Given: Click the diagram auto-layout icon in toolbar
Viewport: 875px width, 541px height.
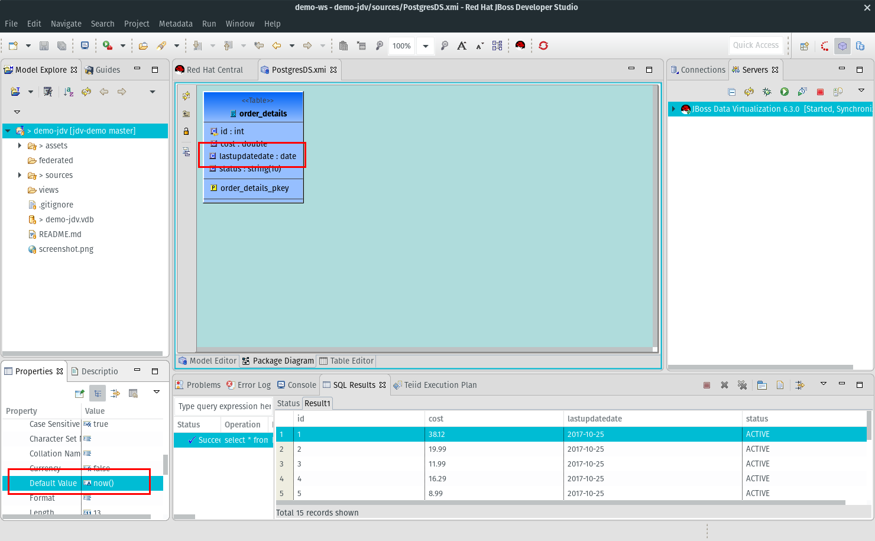Looking at the screenshot, I should click(497, 46).
